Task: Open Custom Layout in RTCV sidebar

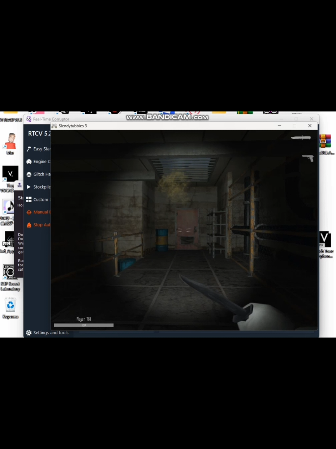Action: tap(38, 199)
